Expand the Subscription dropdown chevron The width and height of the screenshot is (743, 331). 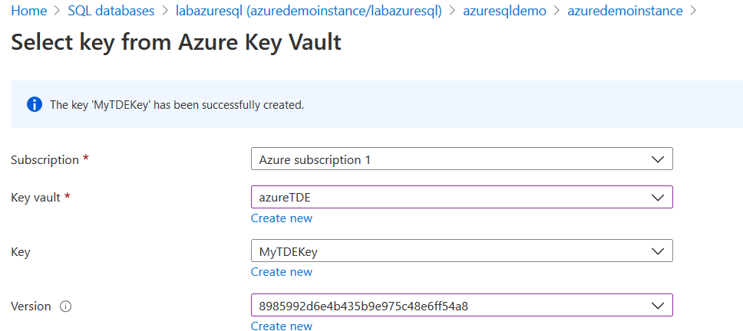tap(657, 159)
